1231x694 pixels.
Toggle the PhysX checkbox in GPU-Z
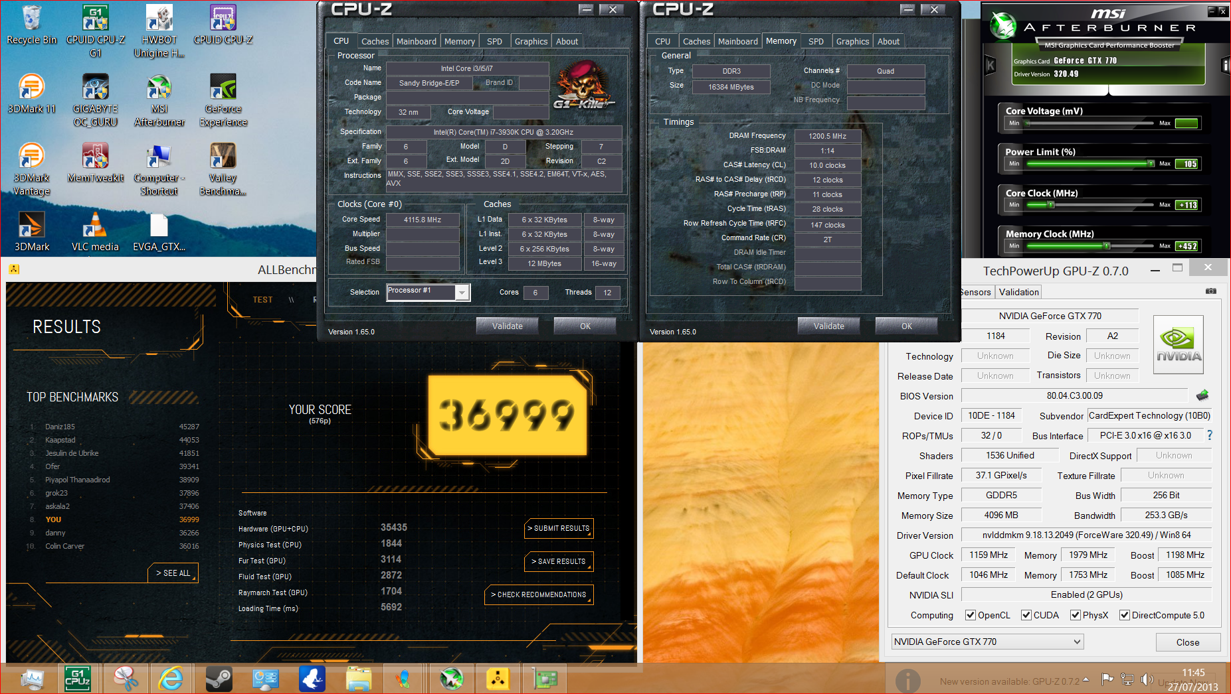tap(1076, 615)
